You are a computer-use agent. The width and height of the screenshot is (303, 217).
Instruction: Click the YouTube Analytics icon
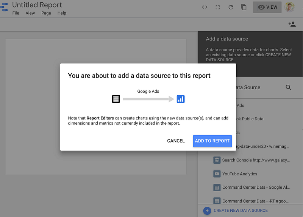[x=217, y=174]
